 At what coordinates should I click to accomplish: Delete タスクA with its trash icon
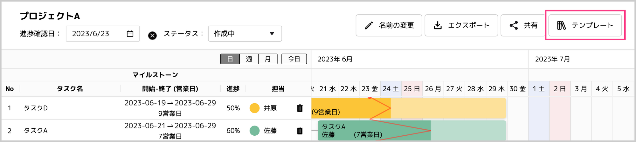point(300,131)
